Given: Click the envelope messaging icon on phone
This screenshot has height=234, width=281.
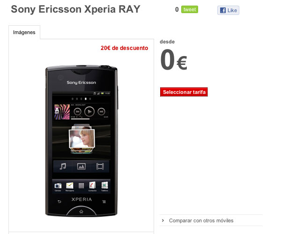Looking at the screenshot, I should point(69,185).
